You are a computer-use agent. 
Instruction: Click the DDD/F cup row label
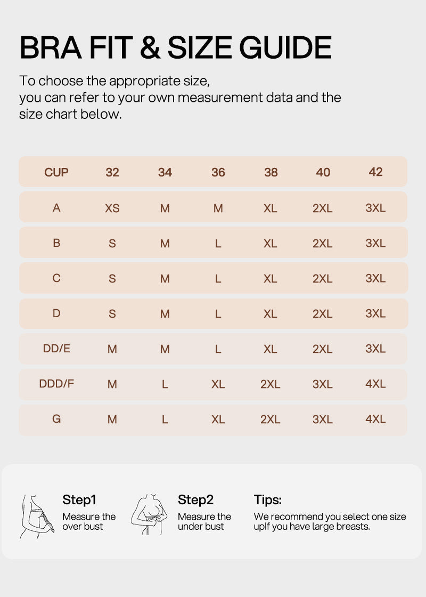point(56,383)
